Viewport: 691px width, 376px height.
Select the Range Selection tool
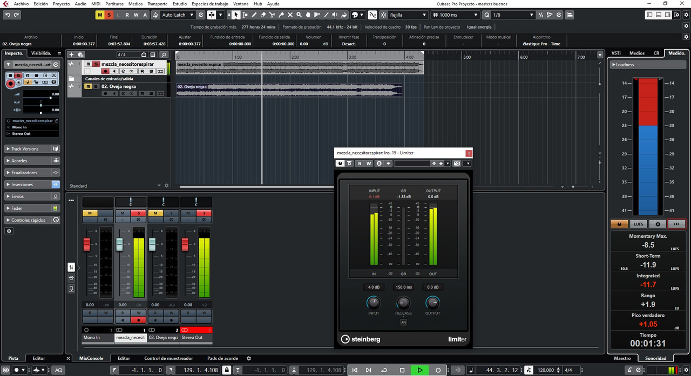tap(245, 15)
